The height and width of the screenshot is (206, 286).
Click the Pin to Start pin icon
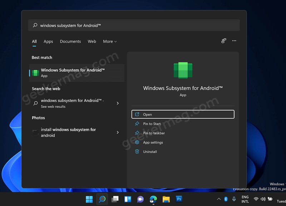pyautogui.click(x=137, y=124)
